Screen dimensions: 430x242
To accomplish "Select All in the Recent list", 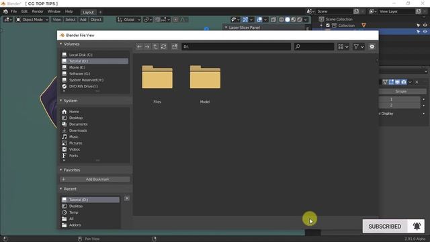I will (91, 218).
